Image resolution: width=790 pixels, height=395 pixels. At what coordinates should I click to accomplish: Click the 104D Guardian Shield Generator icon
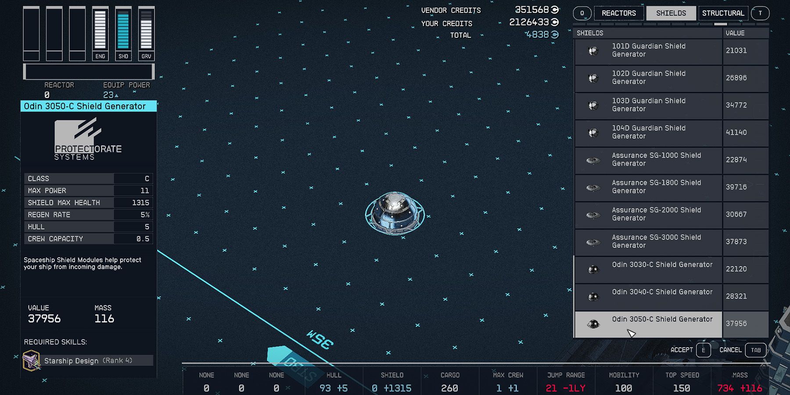[593, 133]
